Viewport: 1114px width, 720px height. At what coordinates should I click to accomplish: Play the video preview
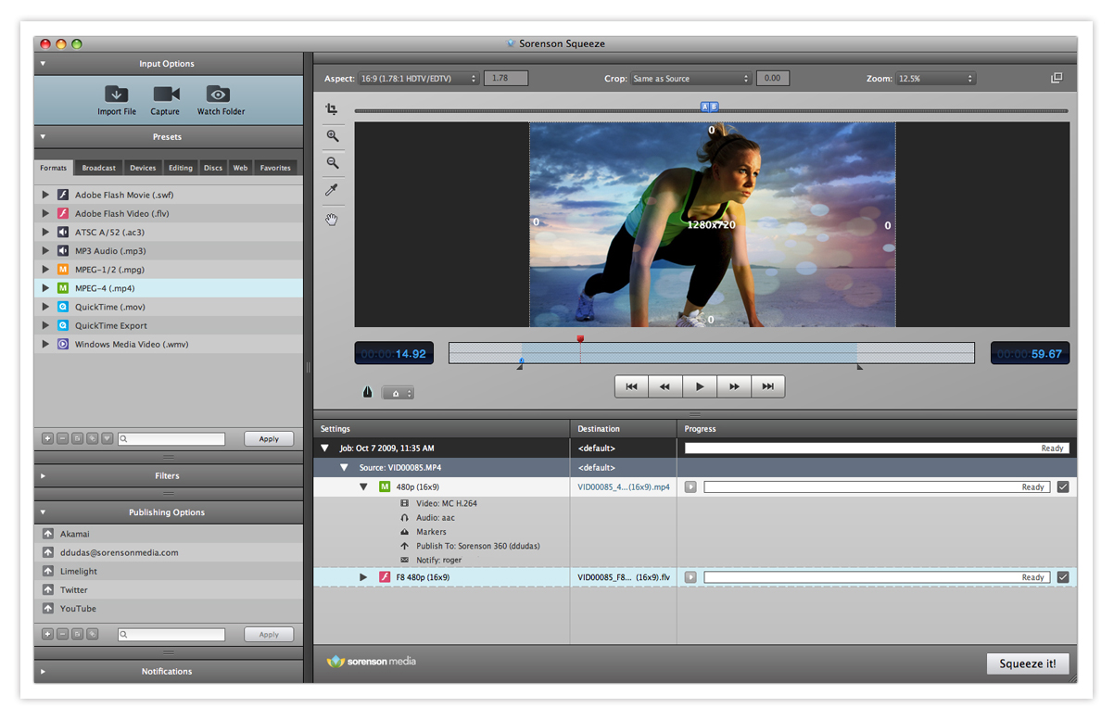tap(700, 386)
